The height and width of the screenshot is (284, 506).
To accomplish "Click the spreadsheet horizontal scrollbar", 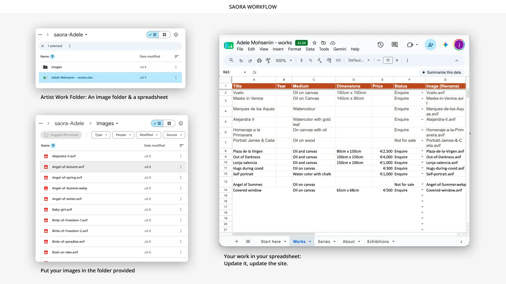I will pyautogui.click(x=274, y=234).
